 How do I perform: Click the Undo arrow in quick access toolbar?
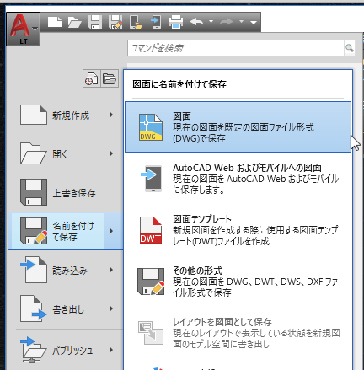pos(196,22)
